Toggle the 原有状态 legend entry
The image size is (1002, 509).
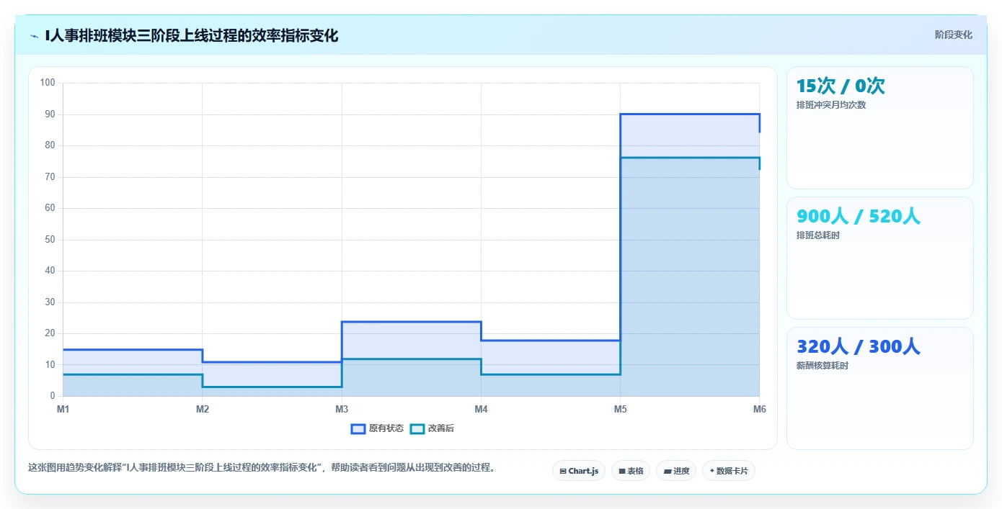(377, 428)
